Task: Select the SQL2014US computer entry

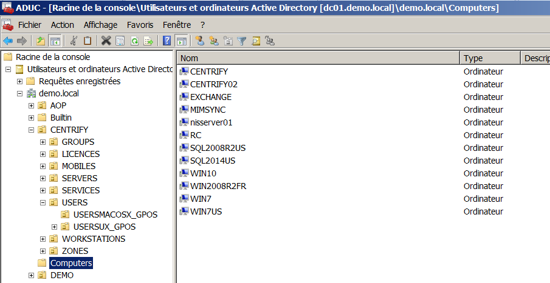Action: coord(213,161)
